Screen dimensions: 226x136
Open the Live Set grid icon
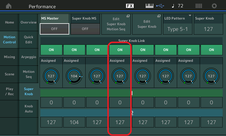[199, 6]
